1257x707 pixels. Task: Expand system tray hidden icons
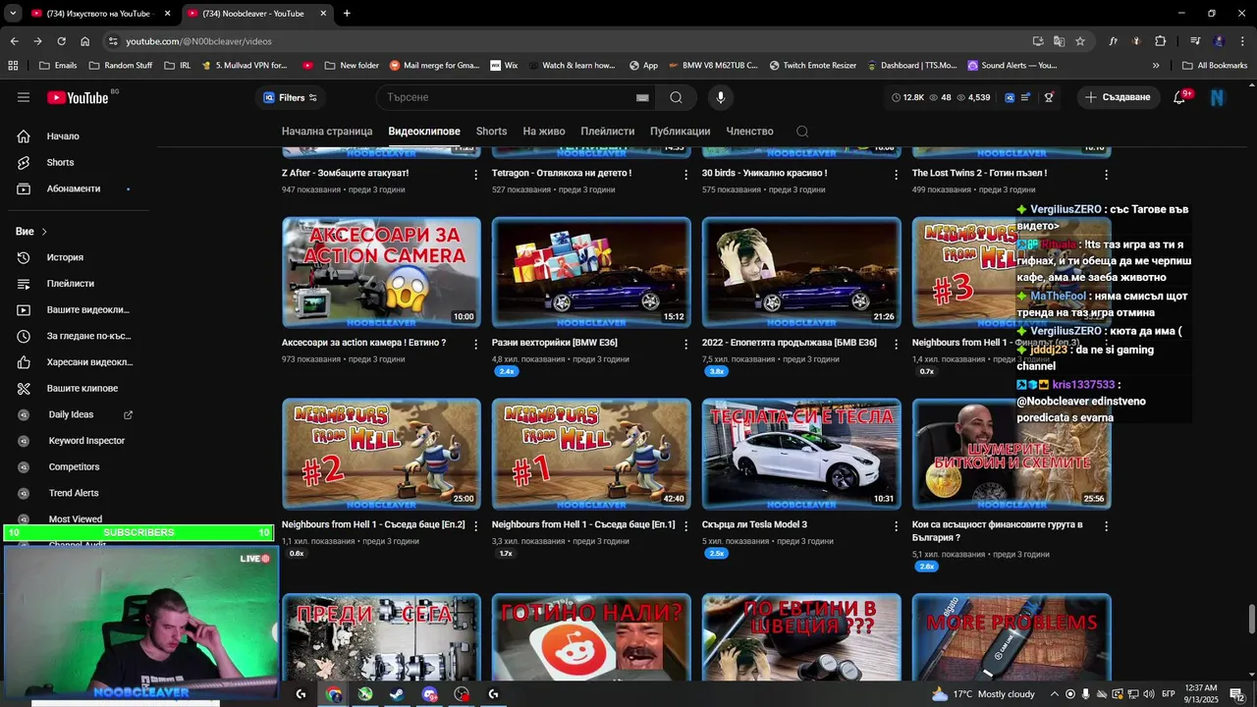pos(1055,694)
